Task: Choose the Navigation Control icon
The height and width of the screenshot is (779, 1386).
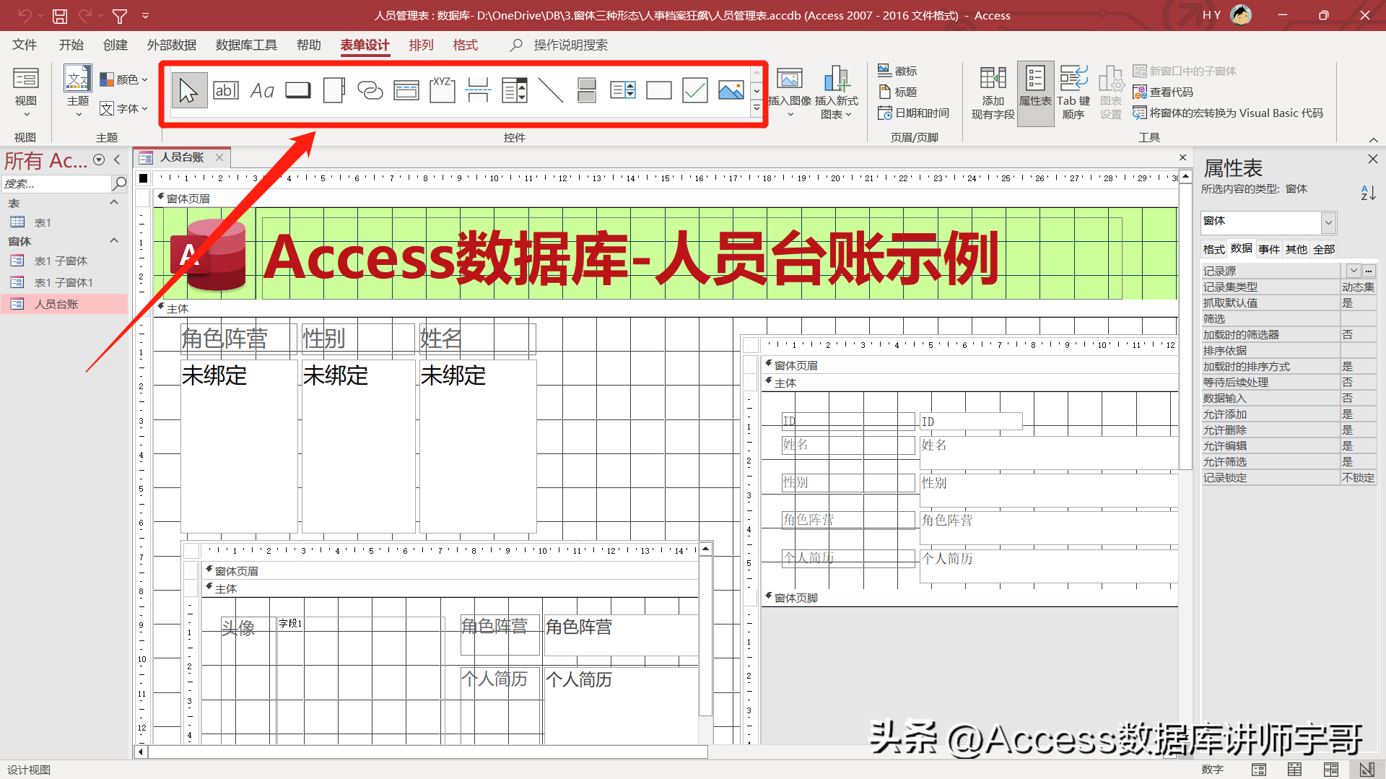Action: pos(406,90)
